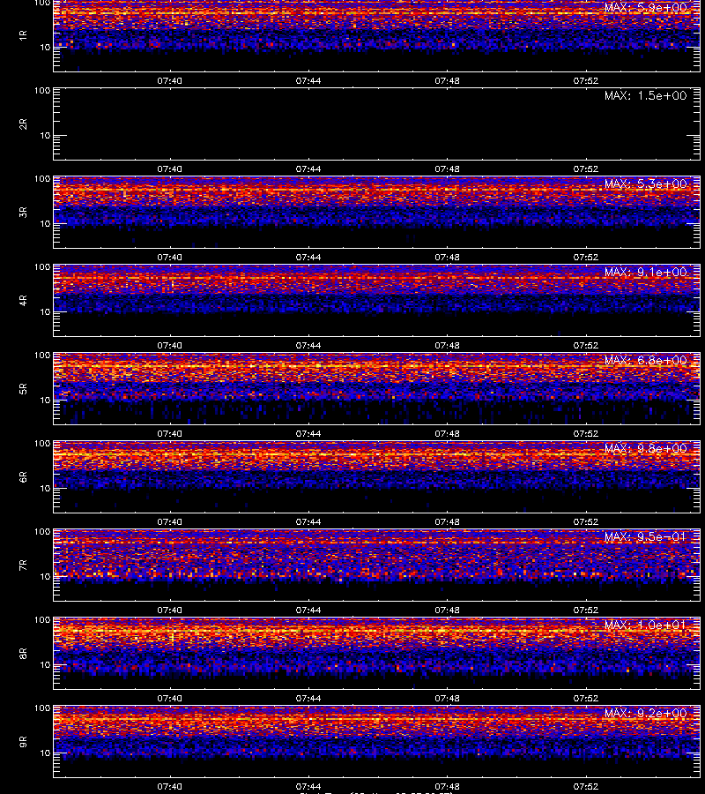Click the 07:40 time label under the 5R panel

pyautogui.click(x=169, y=433)
